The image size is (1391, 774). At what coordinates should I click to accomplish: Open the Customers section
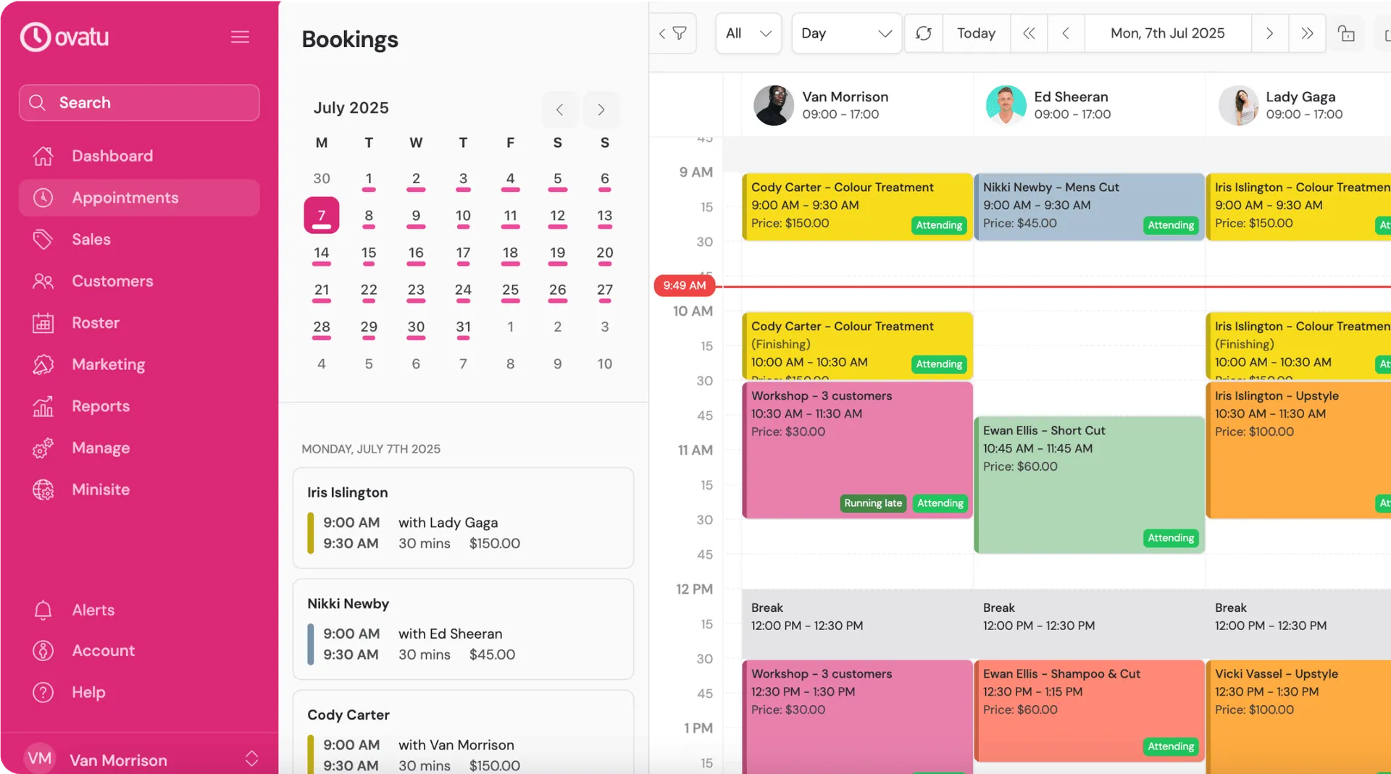(x=112, y=281)
